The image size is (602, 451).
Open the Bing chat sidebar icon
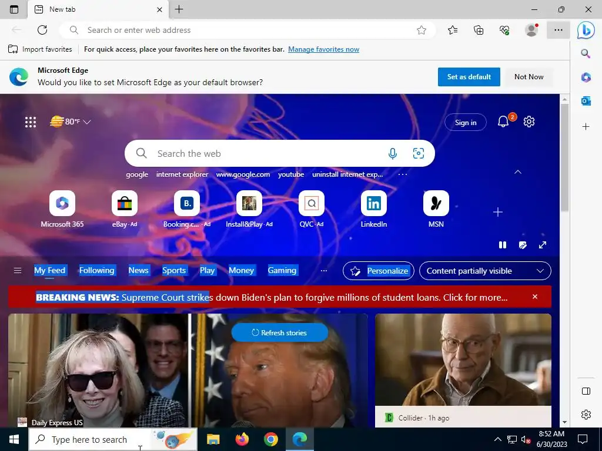click(x=586, y=30)
